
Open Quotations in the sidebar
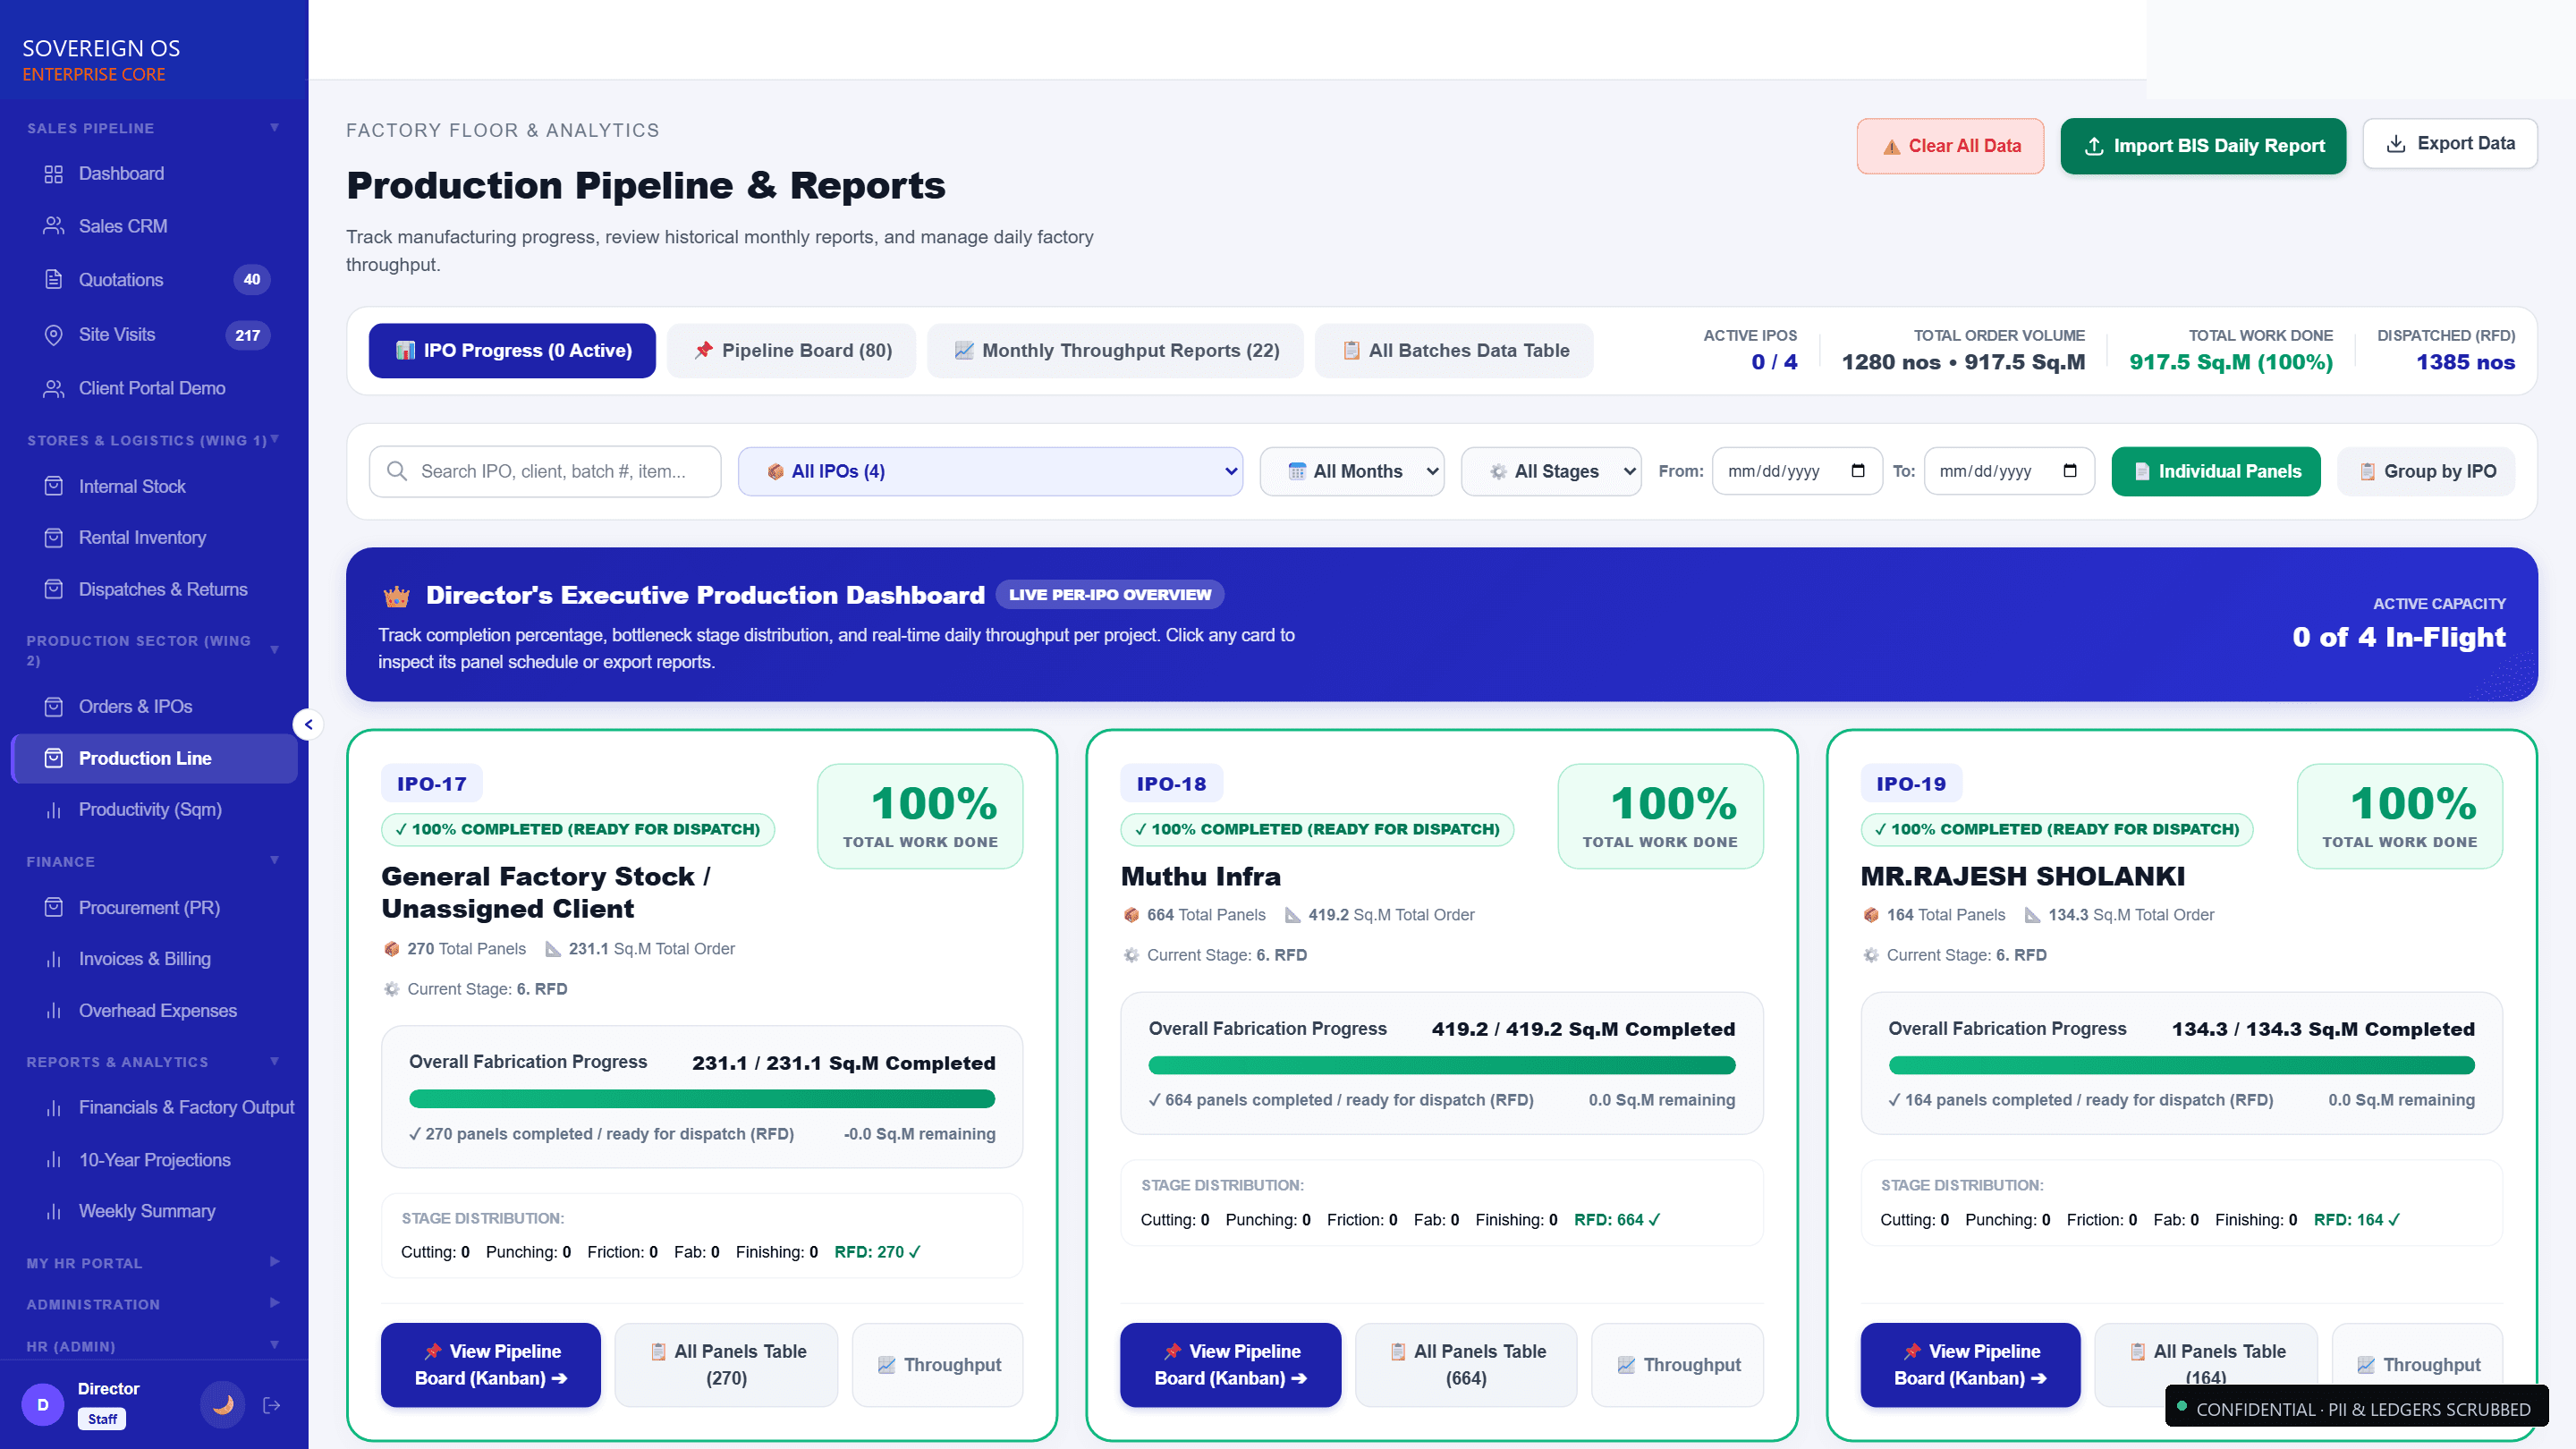(154, 280)
